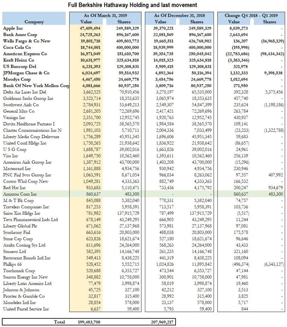Click PNC share change 407,992
This screenshot has width=287, height=327.
point(276,175)
